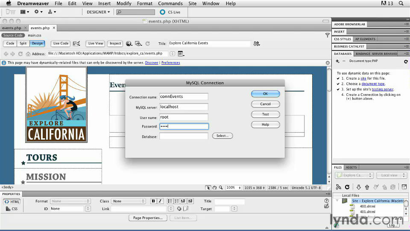
Task: Toggle the Inspect mode button
Action: [x=115, y=44]
